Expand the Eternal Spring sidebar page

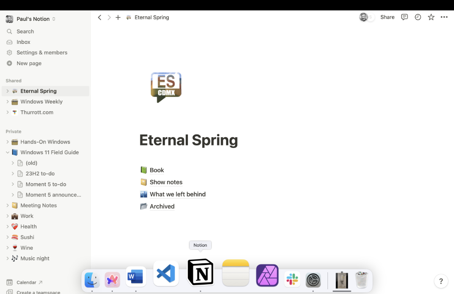coord(8,91)
